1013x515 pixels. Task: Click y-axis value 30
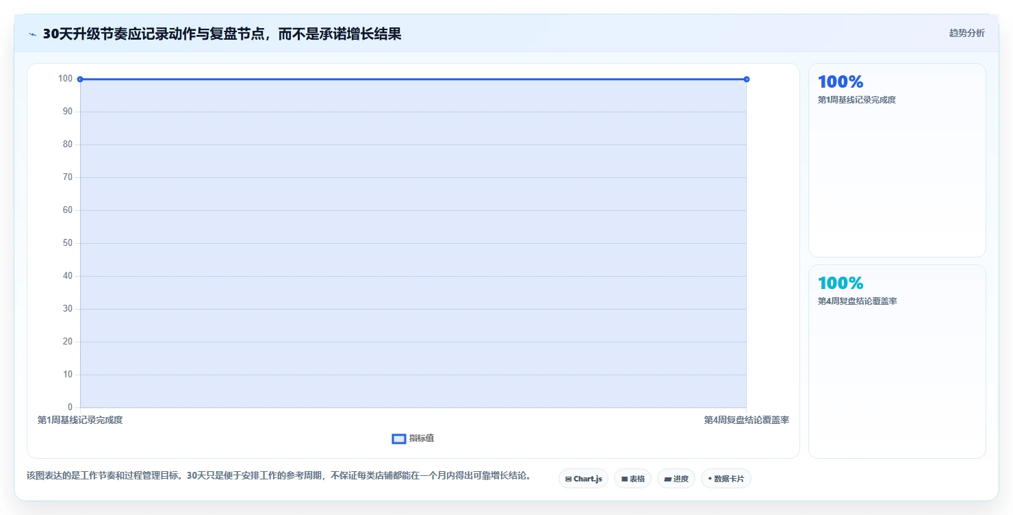pos(68,309)
